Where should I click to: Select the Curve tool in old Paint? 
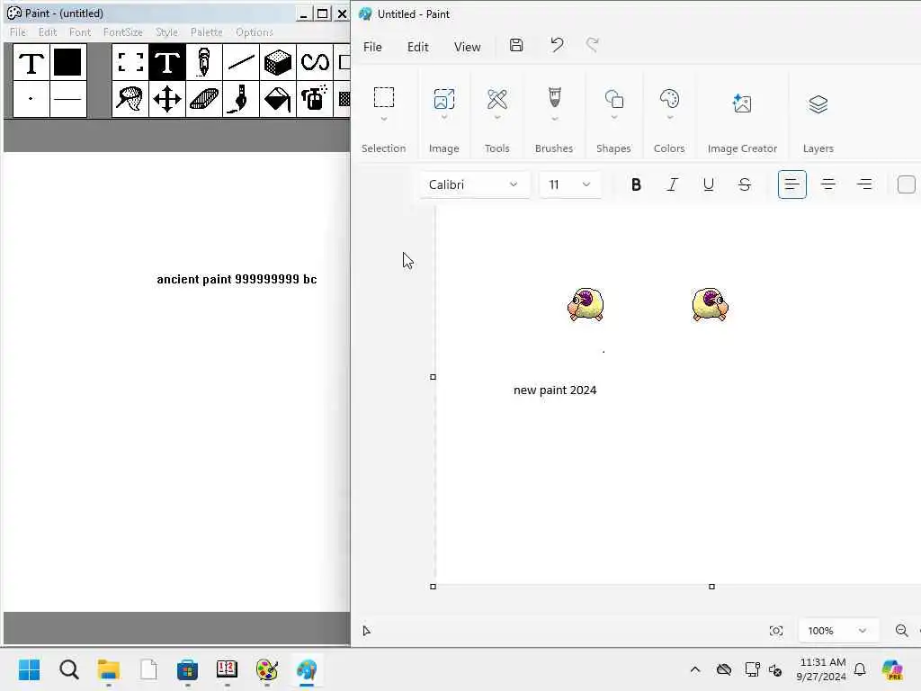click(x=314, y=62)
